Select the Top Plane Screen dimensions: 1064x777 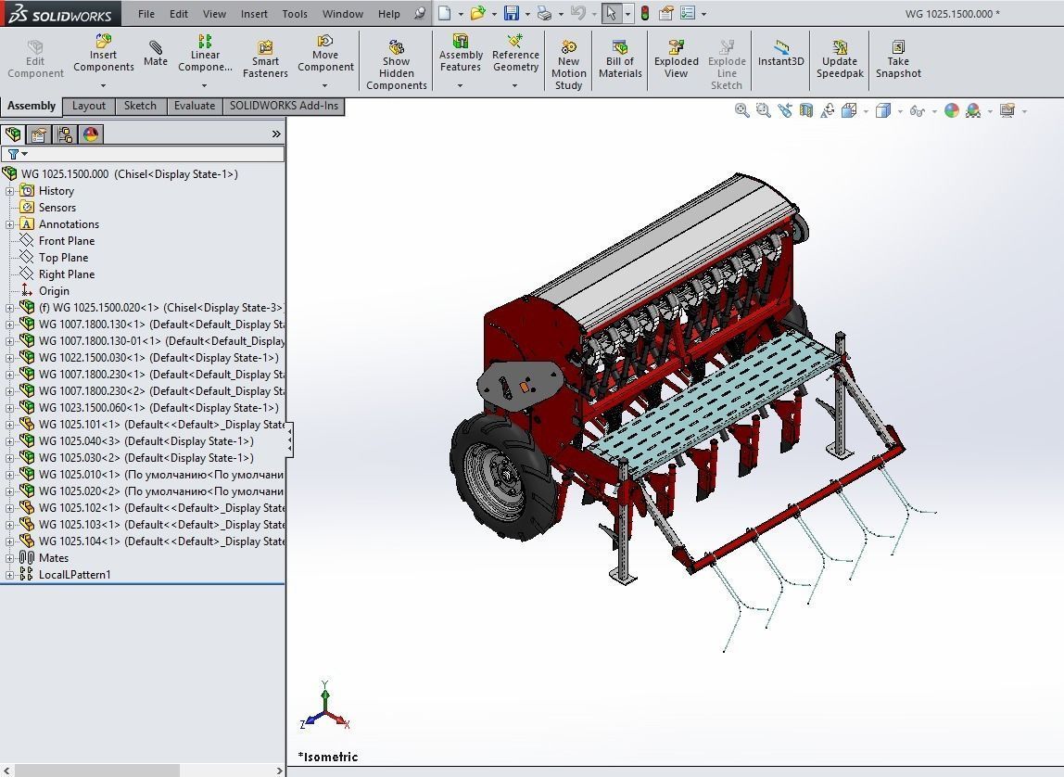[x=63, y=258]
